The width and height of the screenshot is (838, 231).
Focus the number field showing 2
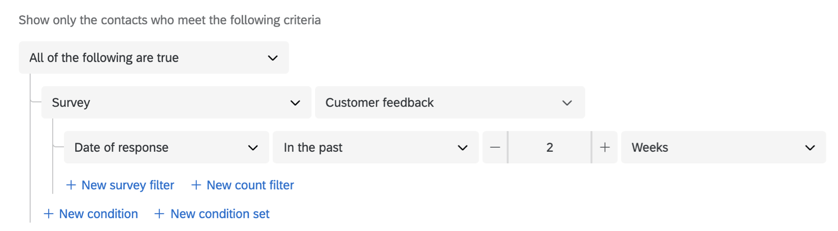click(x=550, y=147)
